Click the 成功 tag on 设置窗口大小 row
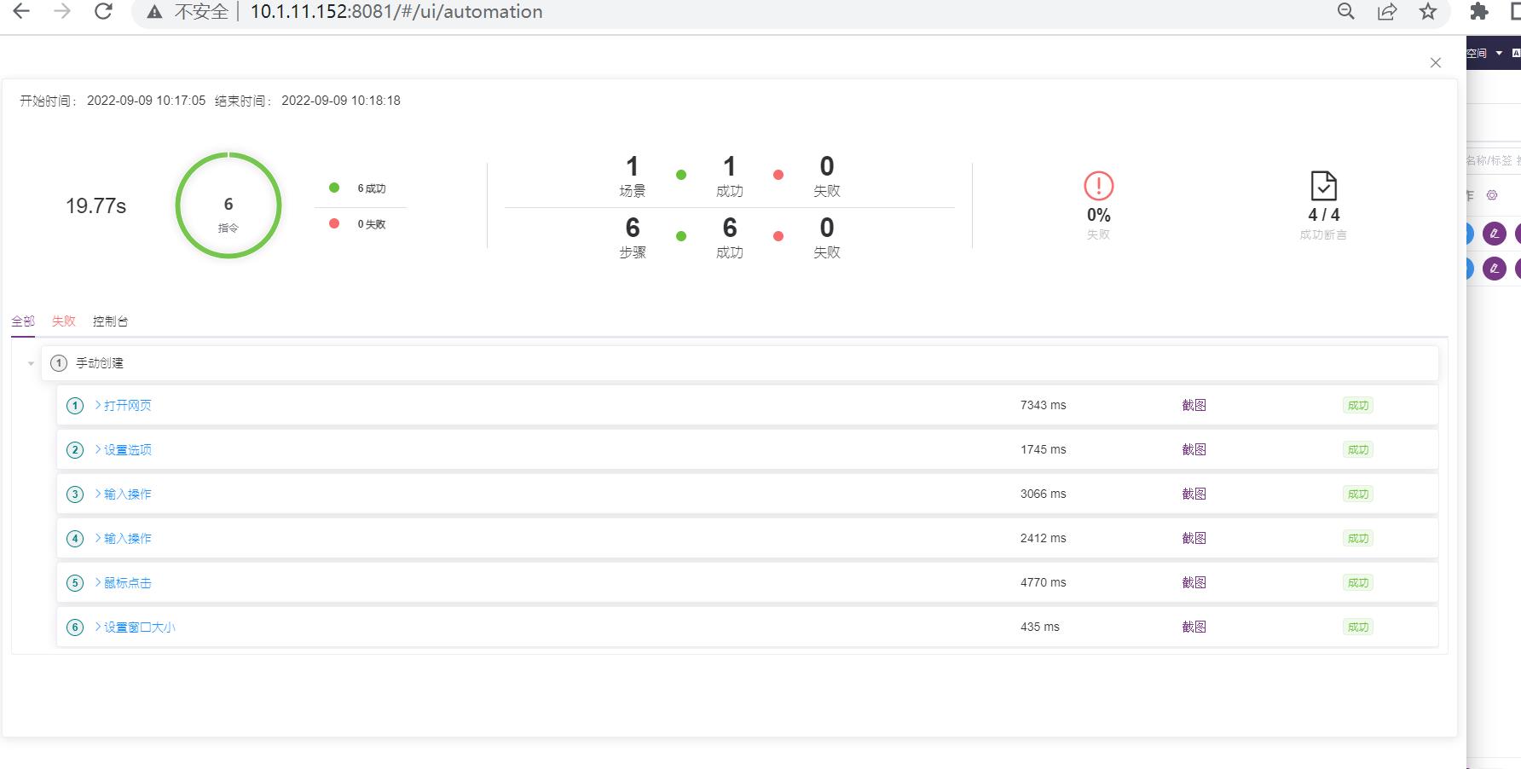This screenshot has width=1521, height=769. pyautogui.click(x=1358, y=627)
